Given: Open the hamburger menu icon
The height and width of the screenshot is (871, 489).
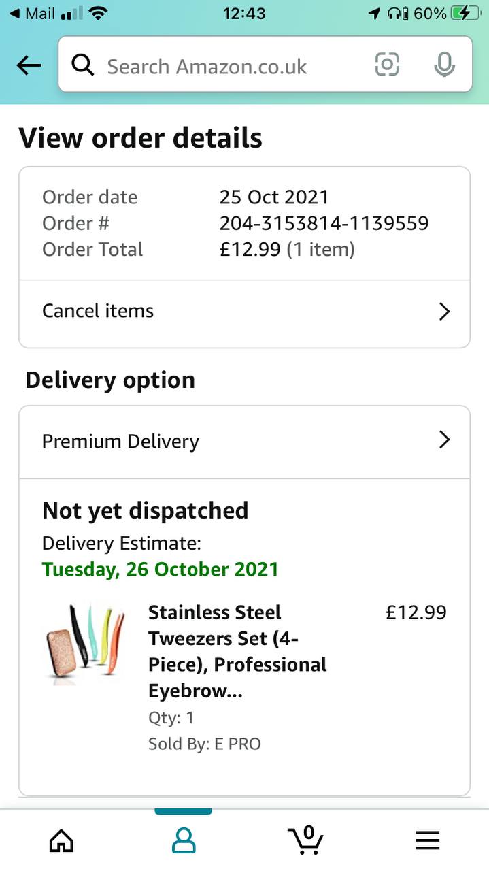Looking at the screenshot, I should (427, 841).
